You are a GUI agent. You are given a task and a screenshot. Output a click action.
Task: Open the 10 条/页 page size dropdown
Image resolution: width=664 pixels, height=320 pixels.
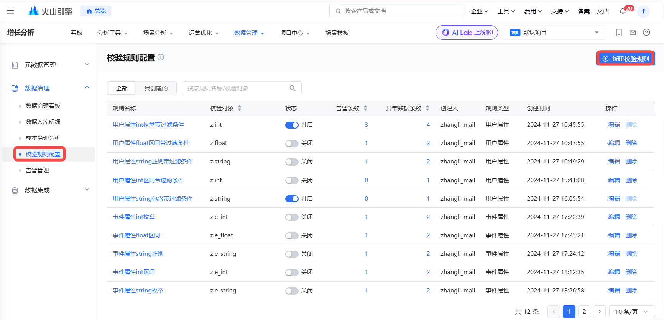point(631,312)
